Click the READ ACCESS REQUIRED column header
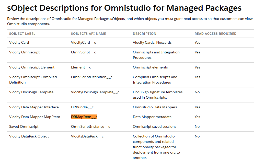 click(x=215, y=34)
